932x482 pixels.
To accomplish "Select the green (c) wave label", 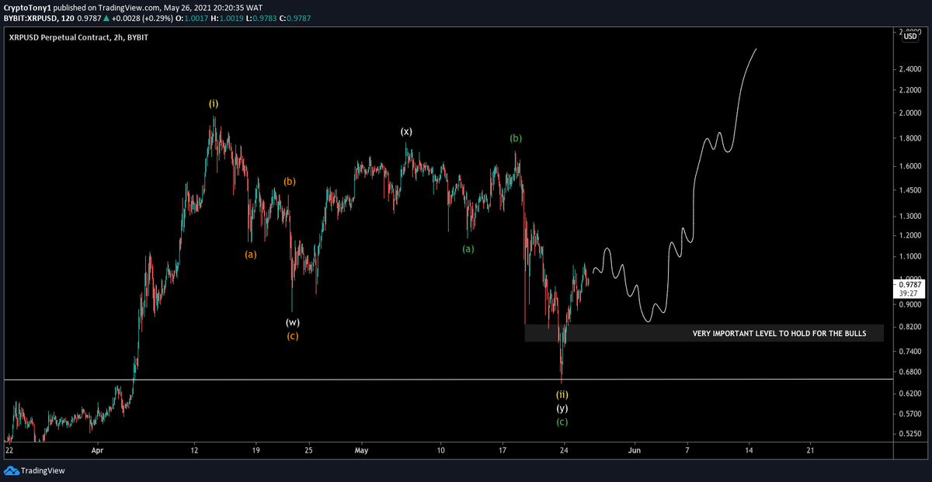I will [x=562, y=422].
